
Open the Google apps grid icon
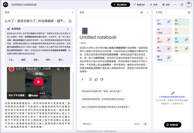click(182, 5)
